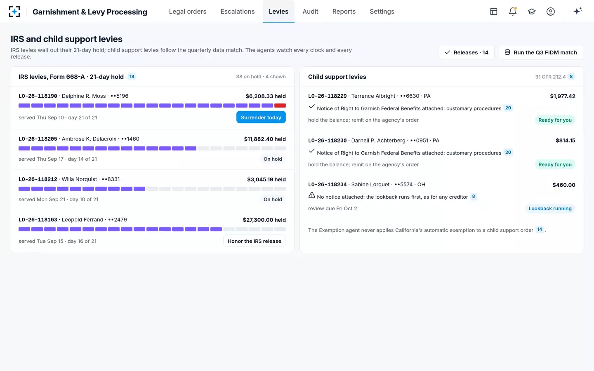Click Ready for you on Darnell P. Achterberg levy
The image size is (594, 371).
point(555,164)
